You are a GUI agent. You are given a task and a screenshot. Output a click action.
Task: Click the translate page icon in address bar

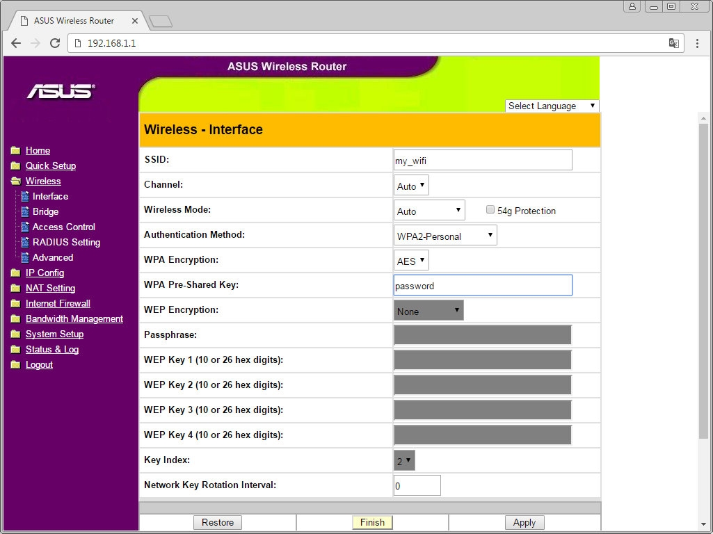[x=673, y=43]
